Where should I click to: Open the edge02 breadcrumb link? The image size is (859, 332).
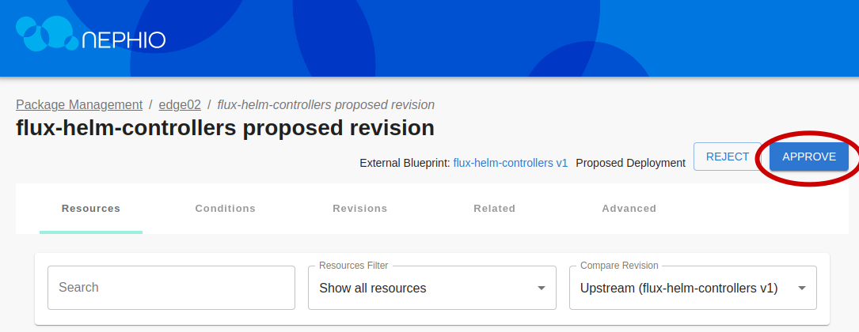180,104
